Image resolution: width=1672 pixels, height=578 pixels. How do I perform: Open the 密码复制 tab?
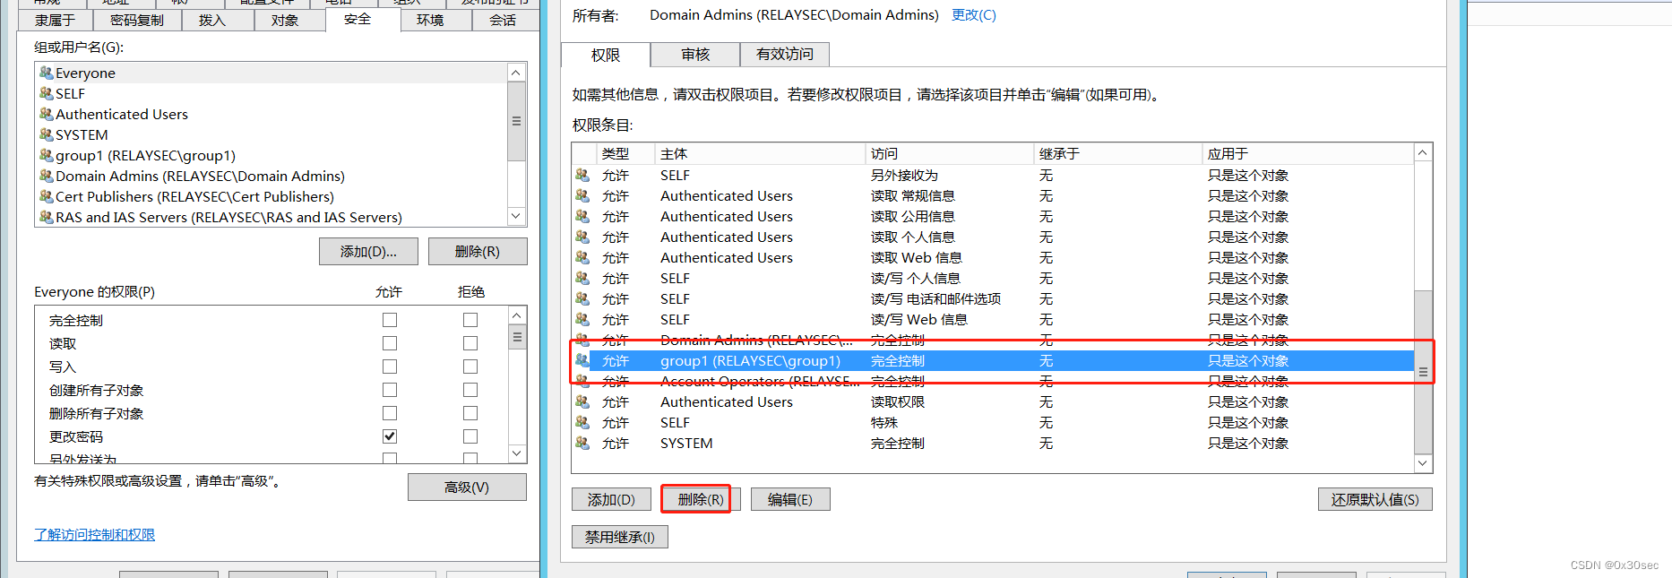pyautogui.click(x=137, y=20)
